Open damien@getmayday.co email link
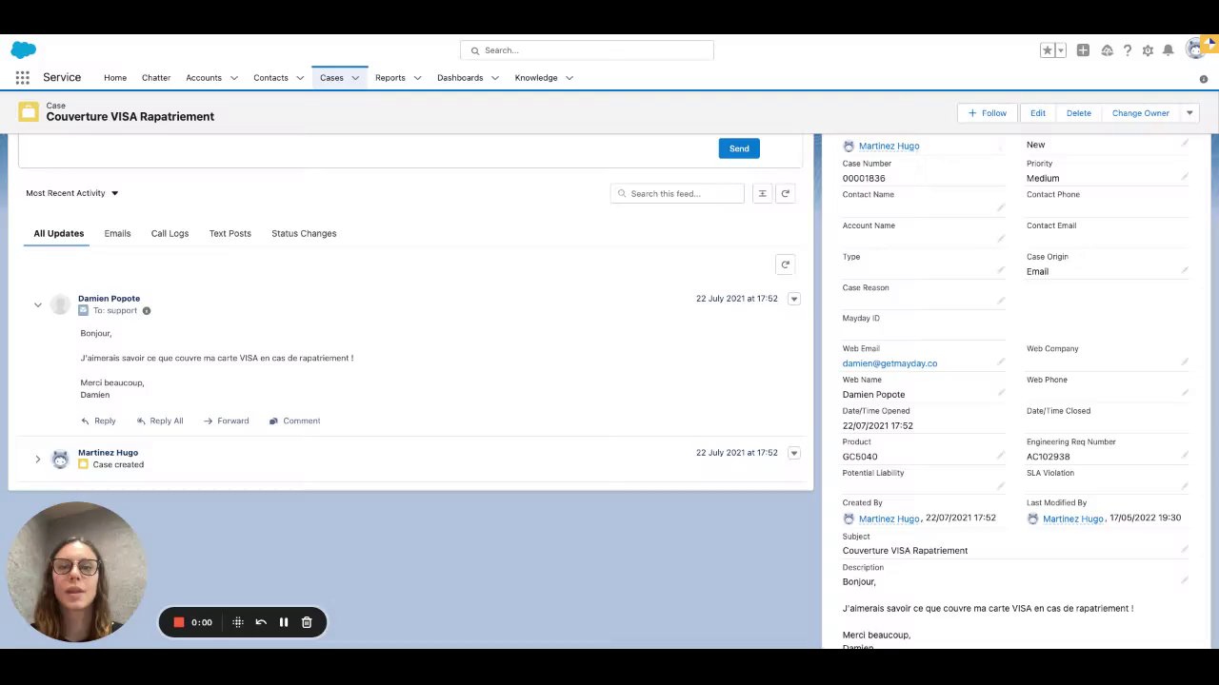1219x685 pixels. click(x=889, y=363)
